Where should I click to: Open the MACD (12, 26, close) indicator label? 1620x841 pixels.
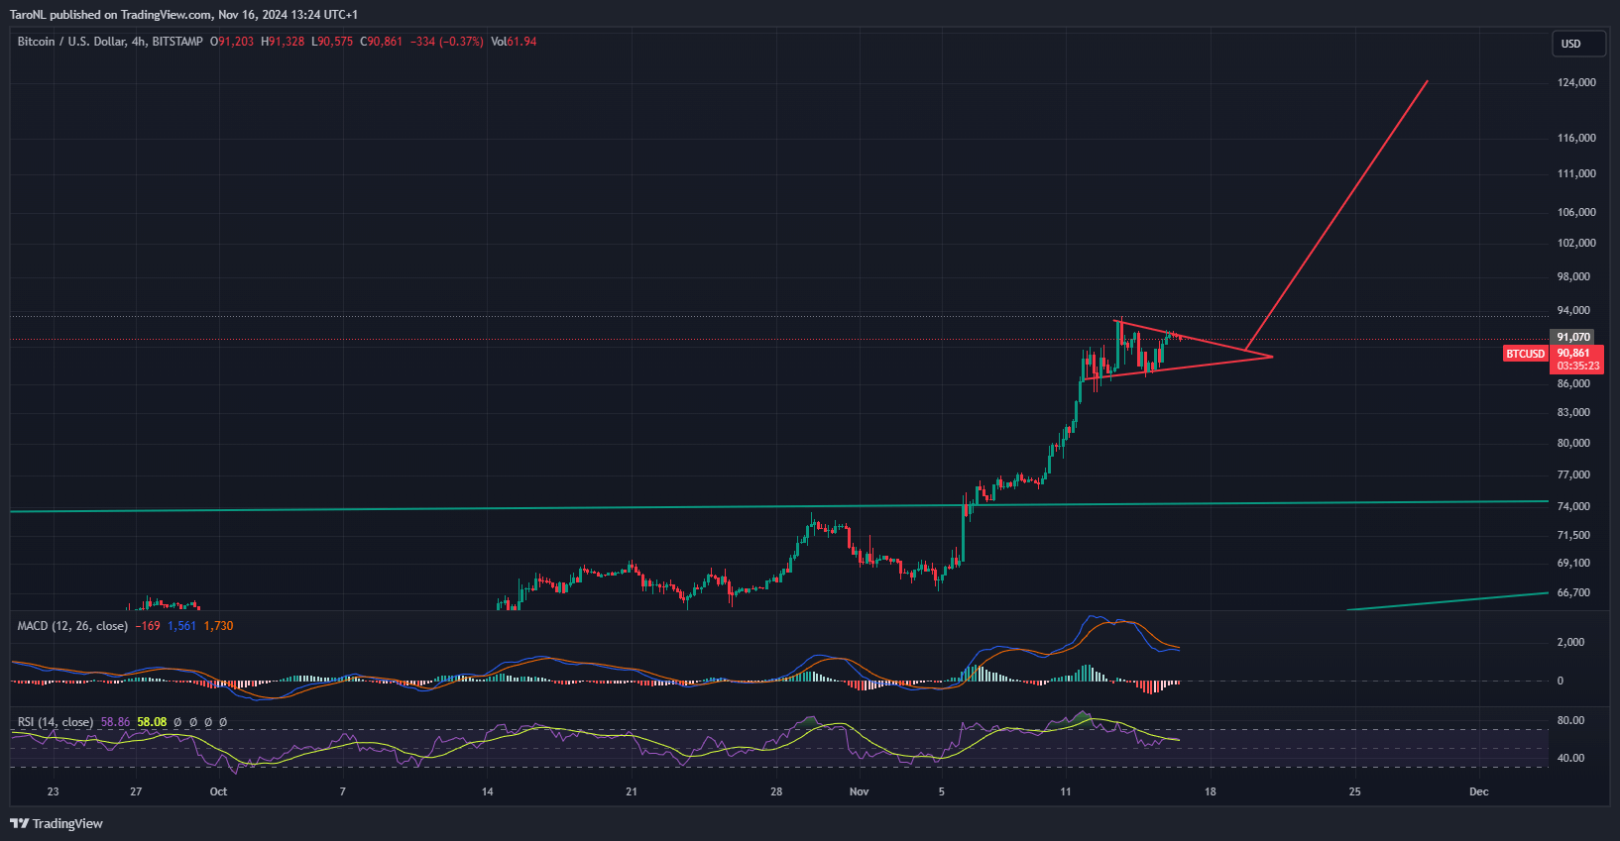pyautogui.click(x=72, y=626)
